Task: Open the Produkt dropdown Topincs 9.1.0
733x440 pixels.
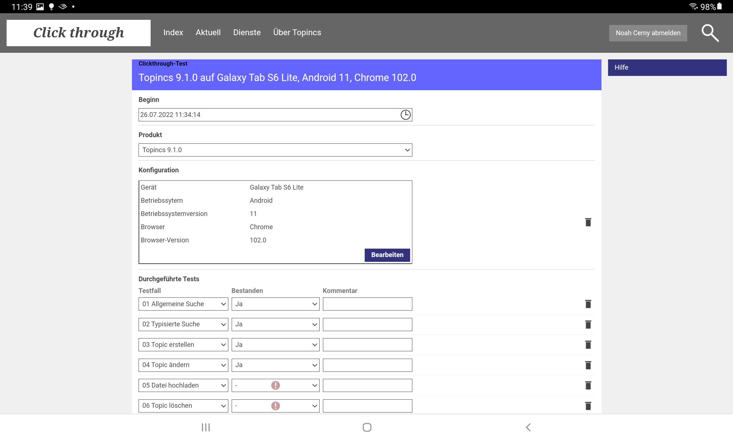Action: [x=275, y=150]
